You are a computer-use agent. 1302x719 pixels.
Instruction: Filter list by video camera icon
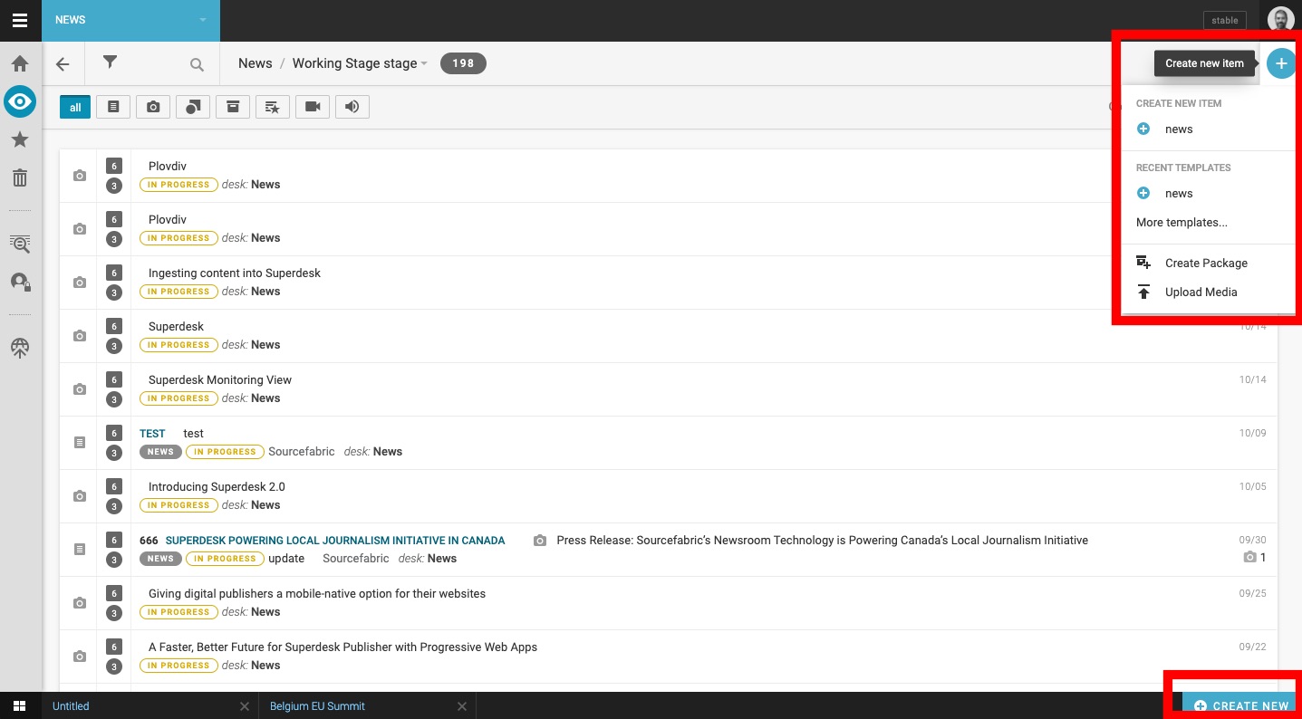[x=313, y=107]
